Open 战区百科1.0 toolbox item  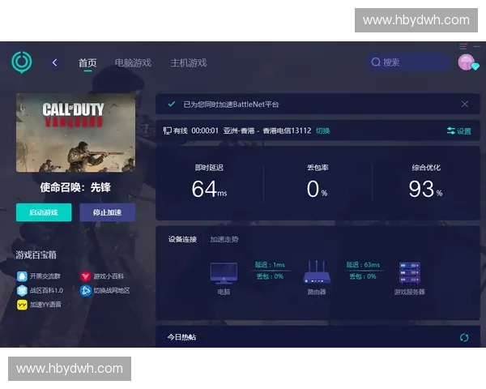[40, 290]
